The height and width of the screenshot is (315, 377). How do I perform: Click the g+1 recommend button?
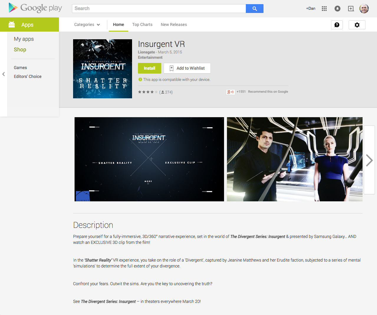[x=230, y=92]
